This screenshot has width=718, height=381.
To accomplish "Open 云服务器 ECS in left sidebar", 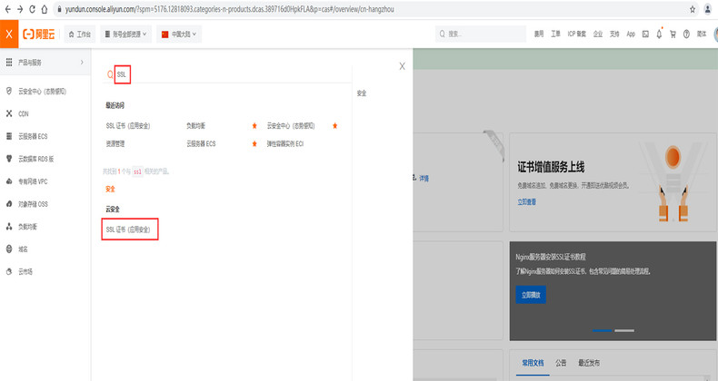I will 33,136.
